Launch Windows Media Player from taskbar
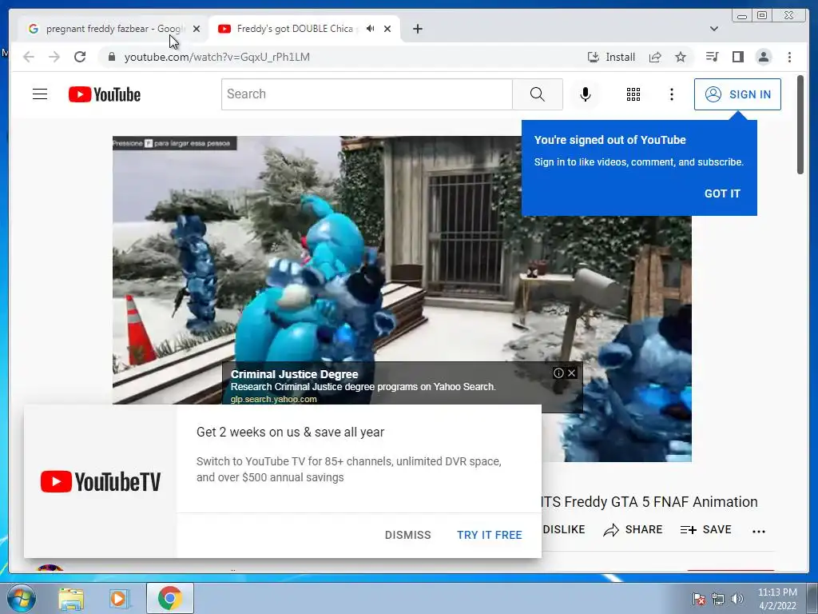Viewport: 818px width, 614px height. point(118,598)
